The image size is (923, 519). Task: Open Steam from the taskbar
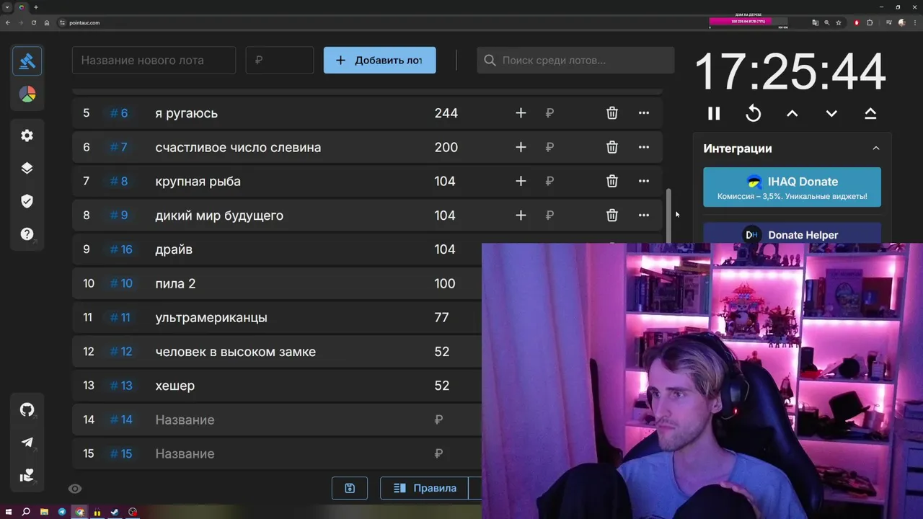click(115, 513)
